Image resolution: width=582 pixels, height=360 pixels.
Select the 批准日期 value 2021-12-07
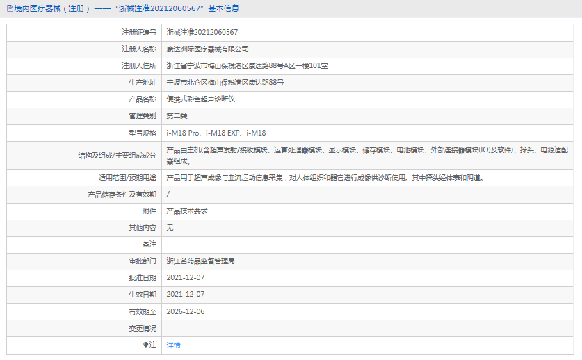pos(186,277)
